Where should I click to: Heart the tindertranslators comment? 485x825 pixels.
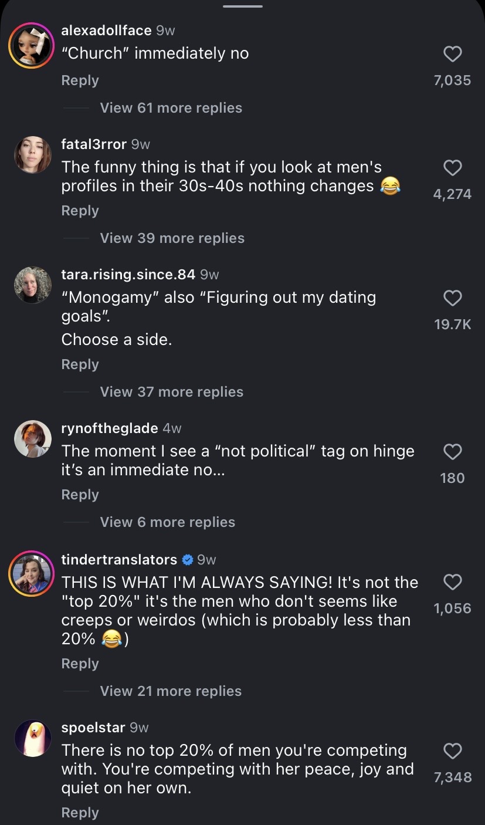tap(452, 582)
